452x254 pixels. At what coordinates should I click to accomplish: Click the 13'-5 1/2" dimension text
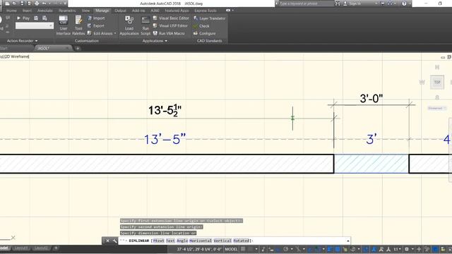click(165, 110)
